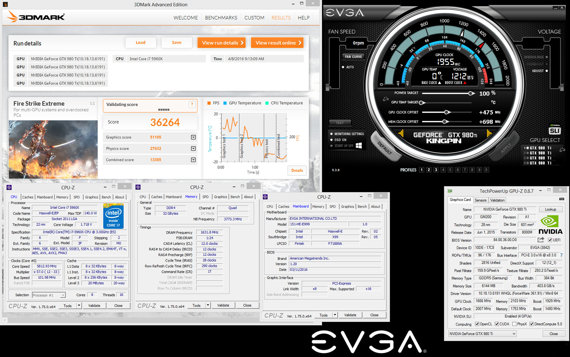570x357 pixels.
Task: Click the CPU-Z Memory window title icon
Action: click(x=138, y=187)
